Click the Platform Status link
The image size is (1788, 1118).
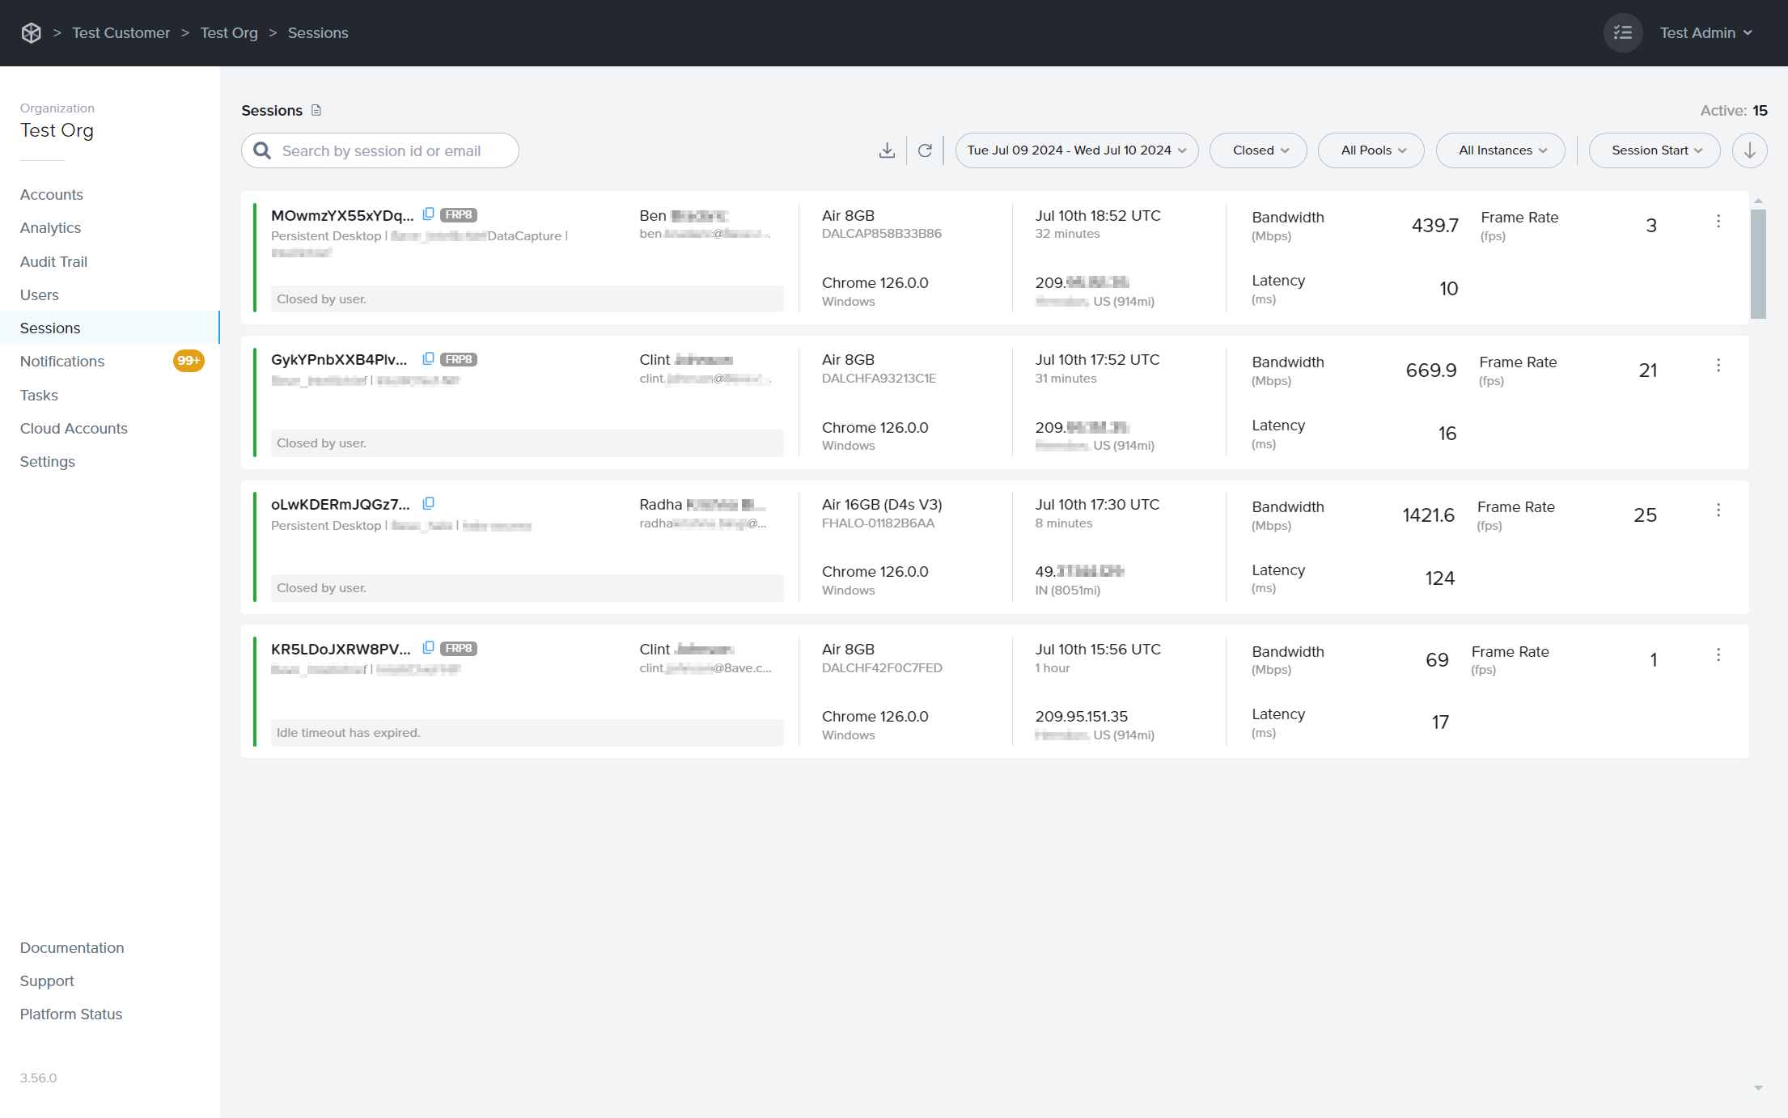[70, 1014]
